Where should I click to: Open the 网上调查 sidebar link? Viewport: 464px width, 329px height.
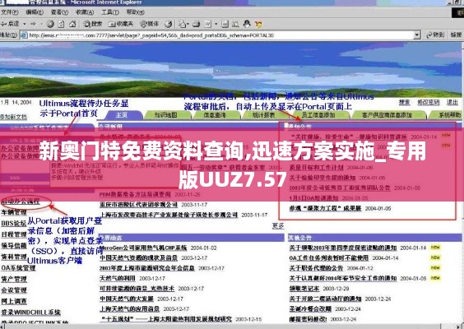(x=14, y=301)
